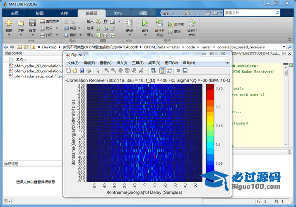This screenshot has height=207, width=296.
Task: Open the 转至 (Go To) dropdown arrow
Action: (79, 28)
